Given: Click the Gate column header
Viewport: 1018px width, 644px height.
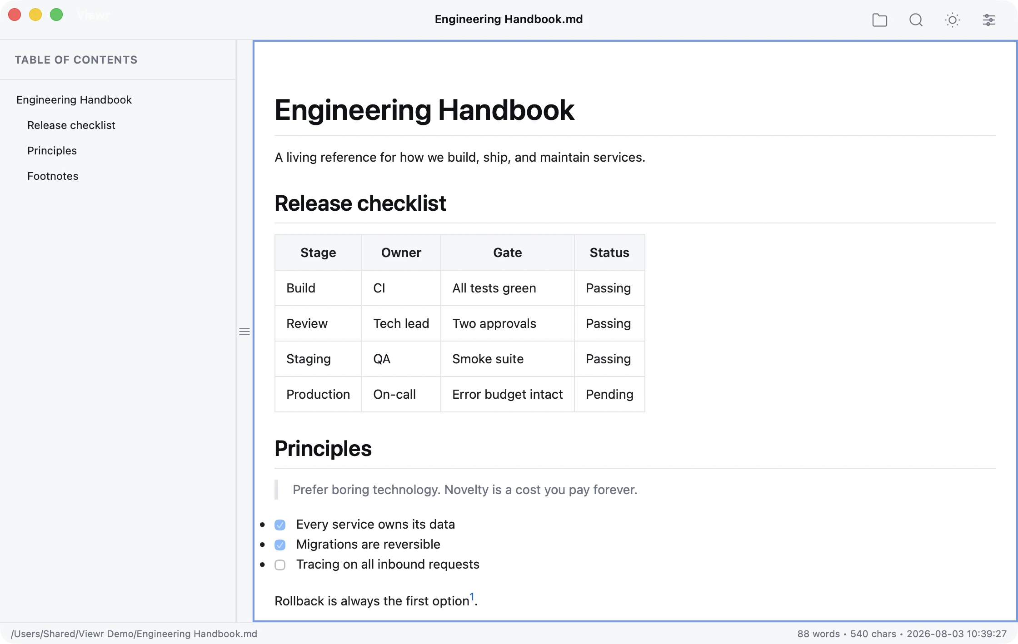Looking at the screenshot, I should coord(508,253).
